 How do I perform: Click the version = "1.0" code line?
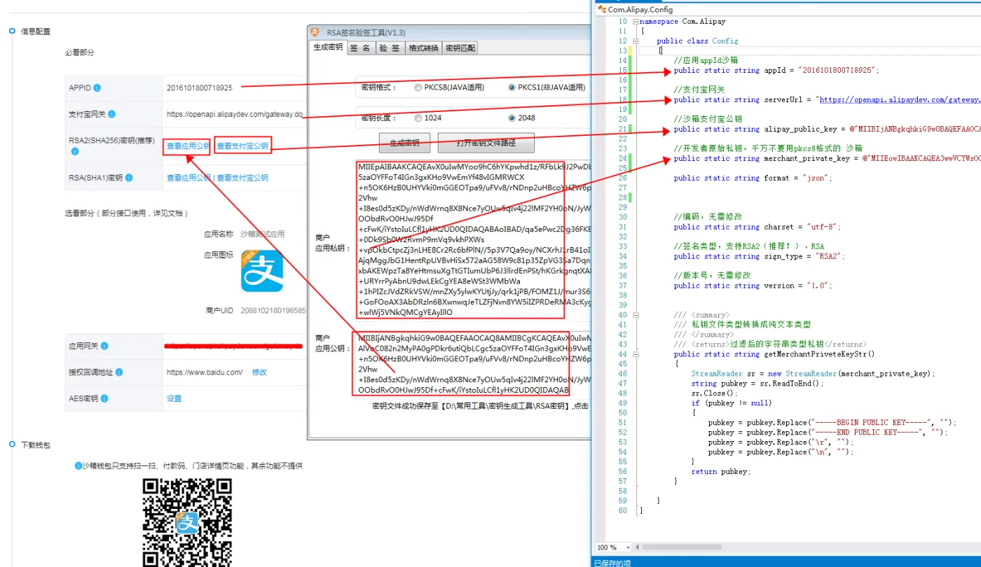(x=753, y=286)
